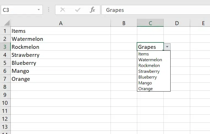Click the formula bar resize dots handle

49,10
